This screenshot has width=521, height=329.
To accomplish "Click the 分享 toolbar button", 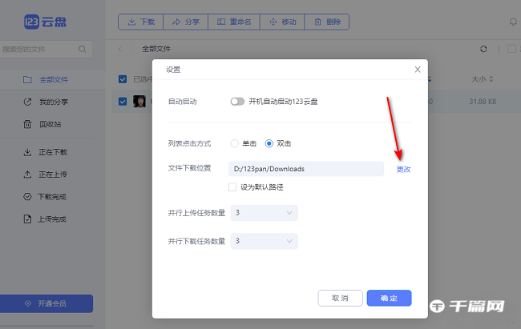I will [185, 22].
